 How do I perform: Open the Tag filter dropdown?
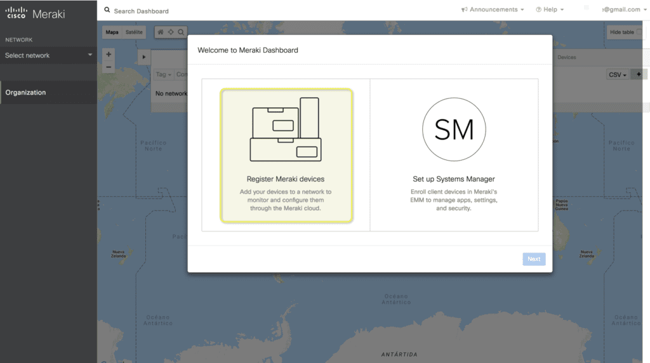[x=163, y=74]
